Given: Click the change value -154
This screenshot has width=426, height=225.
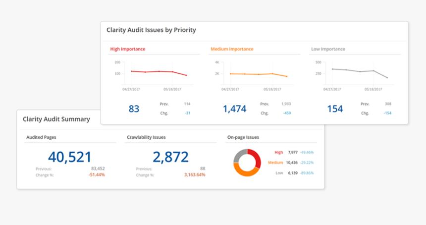Looking at the screenshot, I should point(387,113).
